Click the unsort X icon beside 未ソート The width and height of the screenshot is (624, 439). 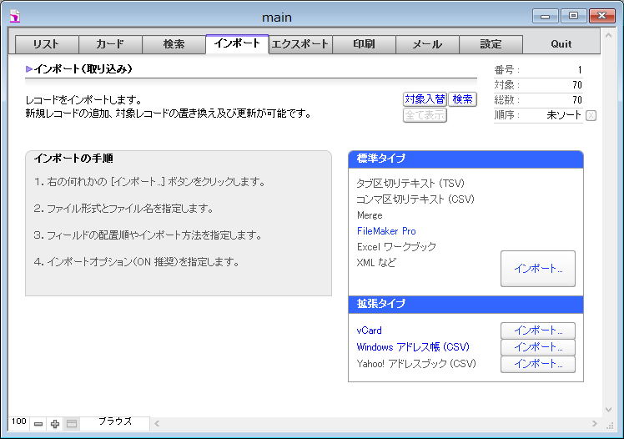pos(591,115)
